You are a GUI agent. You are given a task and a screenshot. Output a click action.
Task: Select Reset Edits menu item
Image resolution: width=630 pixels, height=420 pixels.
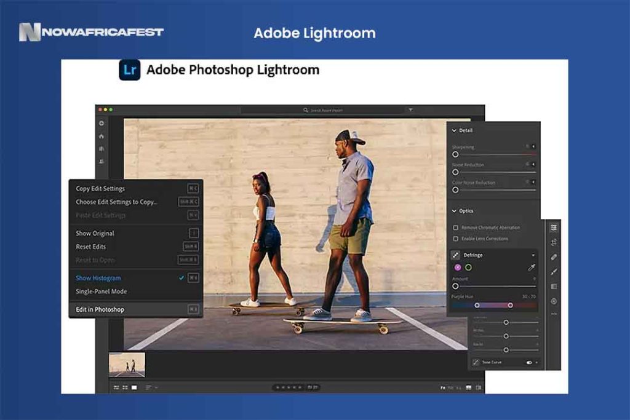135,247
